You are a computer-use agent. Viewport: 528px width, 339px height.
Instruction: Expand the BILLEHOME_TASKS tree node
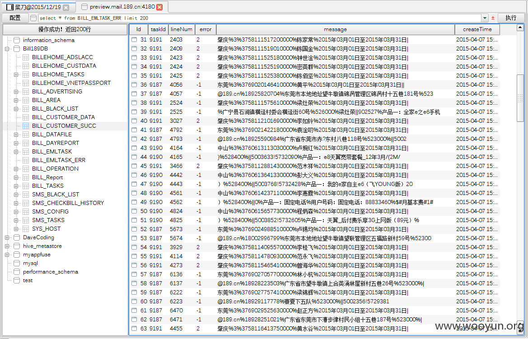16,74
